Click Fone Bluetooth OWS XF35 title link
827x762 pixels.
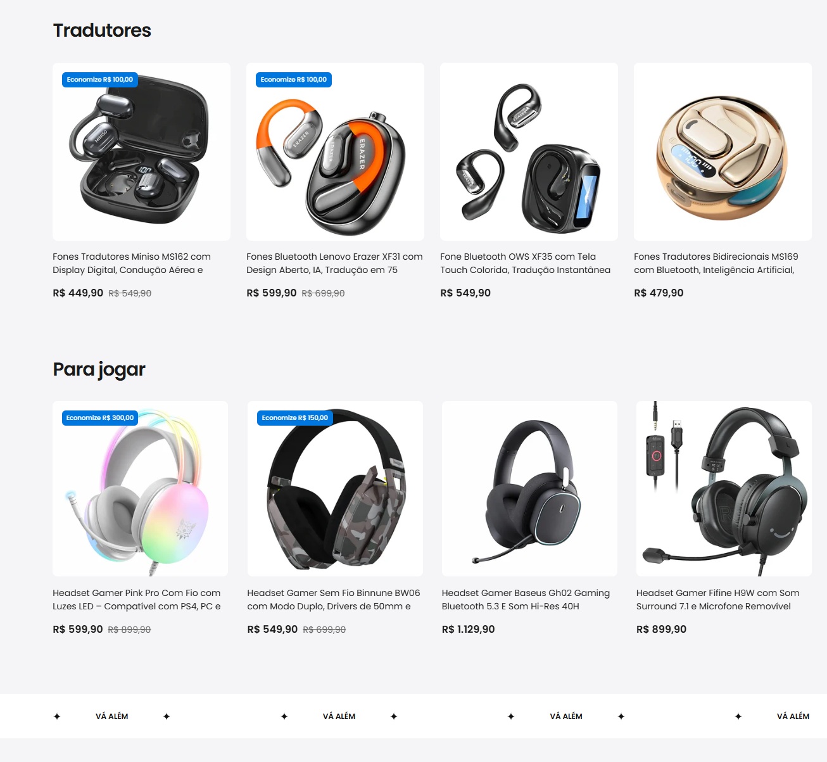[526, 264]
